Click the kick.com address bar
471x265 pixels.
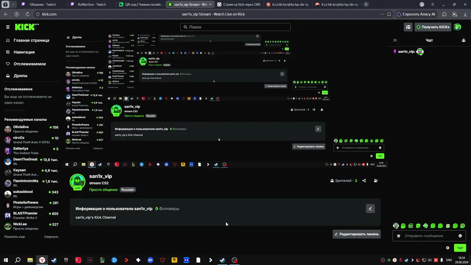pyautogui.click(x=49, y=14)
